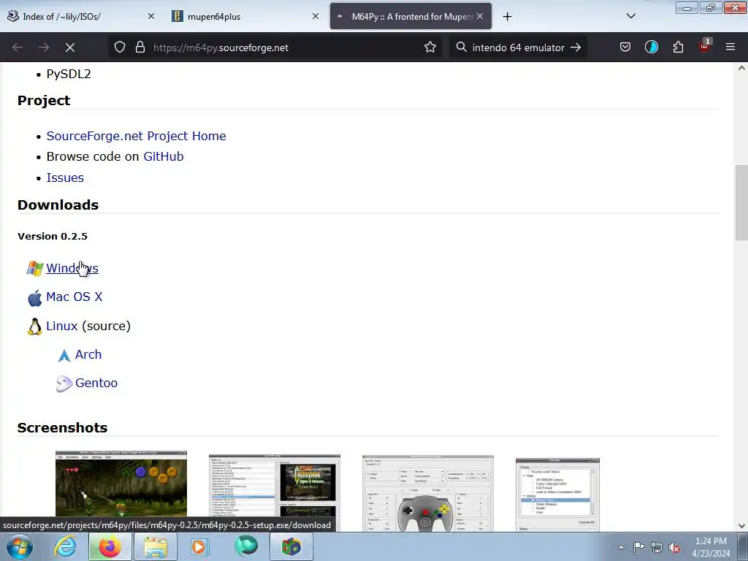This screenshot has height=561, width=748.
Task: Open Windows Explorer folder from taskbar
Action: pyautogui.click(x=156, y=546)
